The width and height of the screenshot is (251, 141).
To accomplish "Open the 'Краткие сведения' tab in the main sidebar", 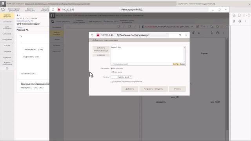I will coord(7,16).
